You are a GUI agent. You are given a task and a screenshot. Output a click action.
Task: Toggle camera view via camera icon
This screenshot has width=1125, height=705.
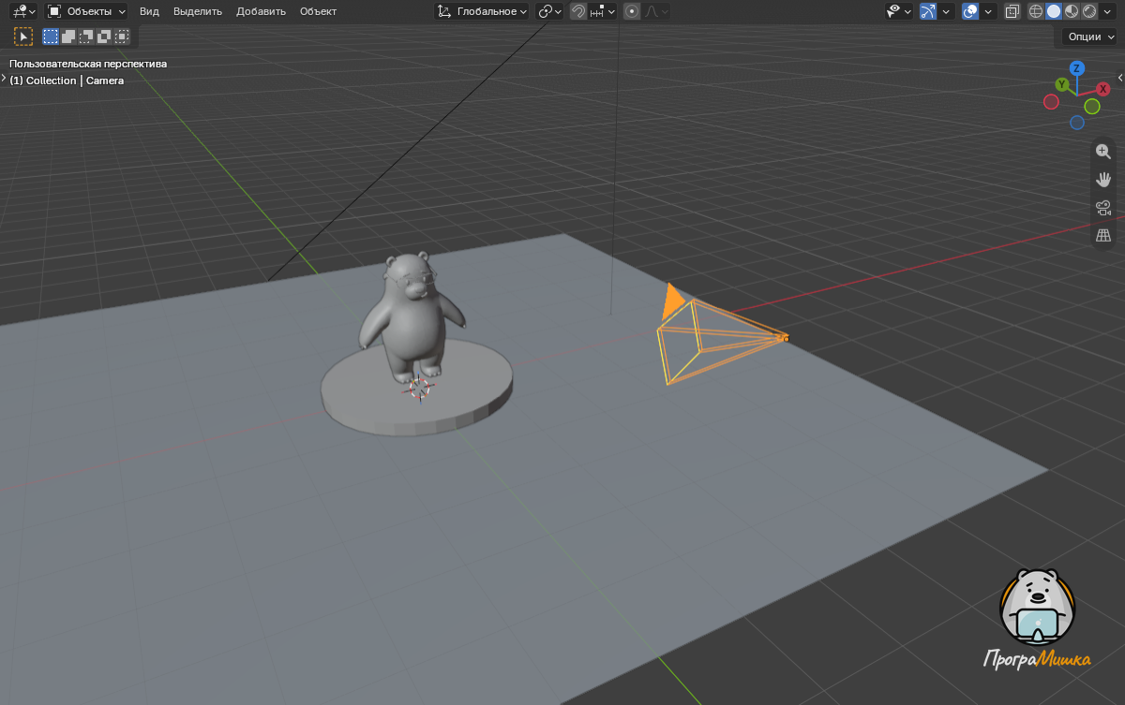[x=1103, y=208]
